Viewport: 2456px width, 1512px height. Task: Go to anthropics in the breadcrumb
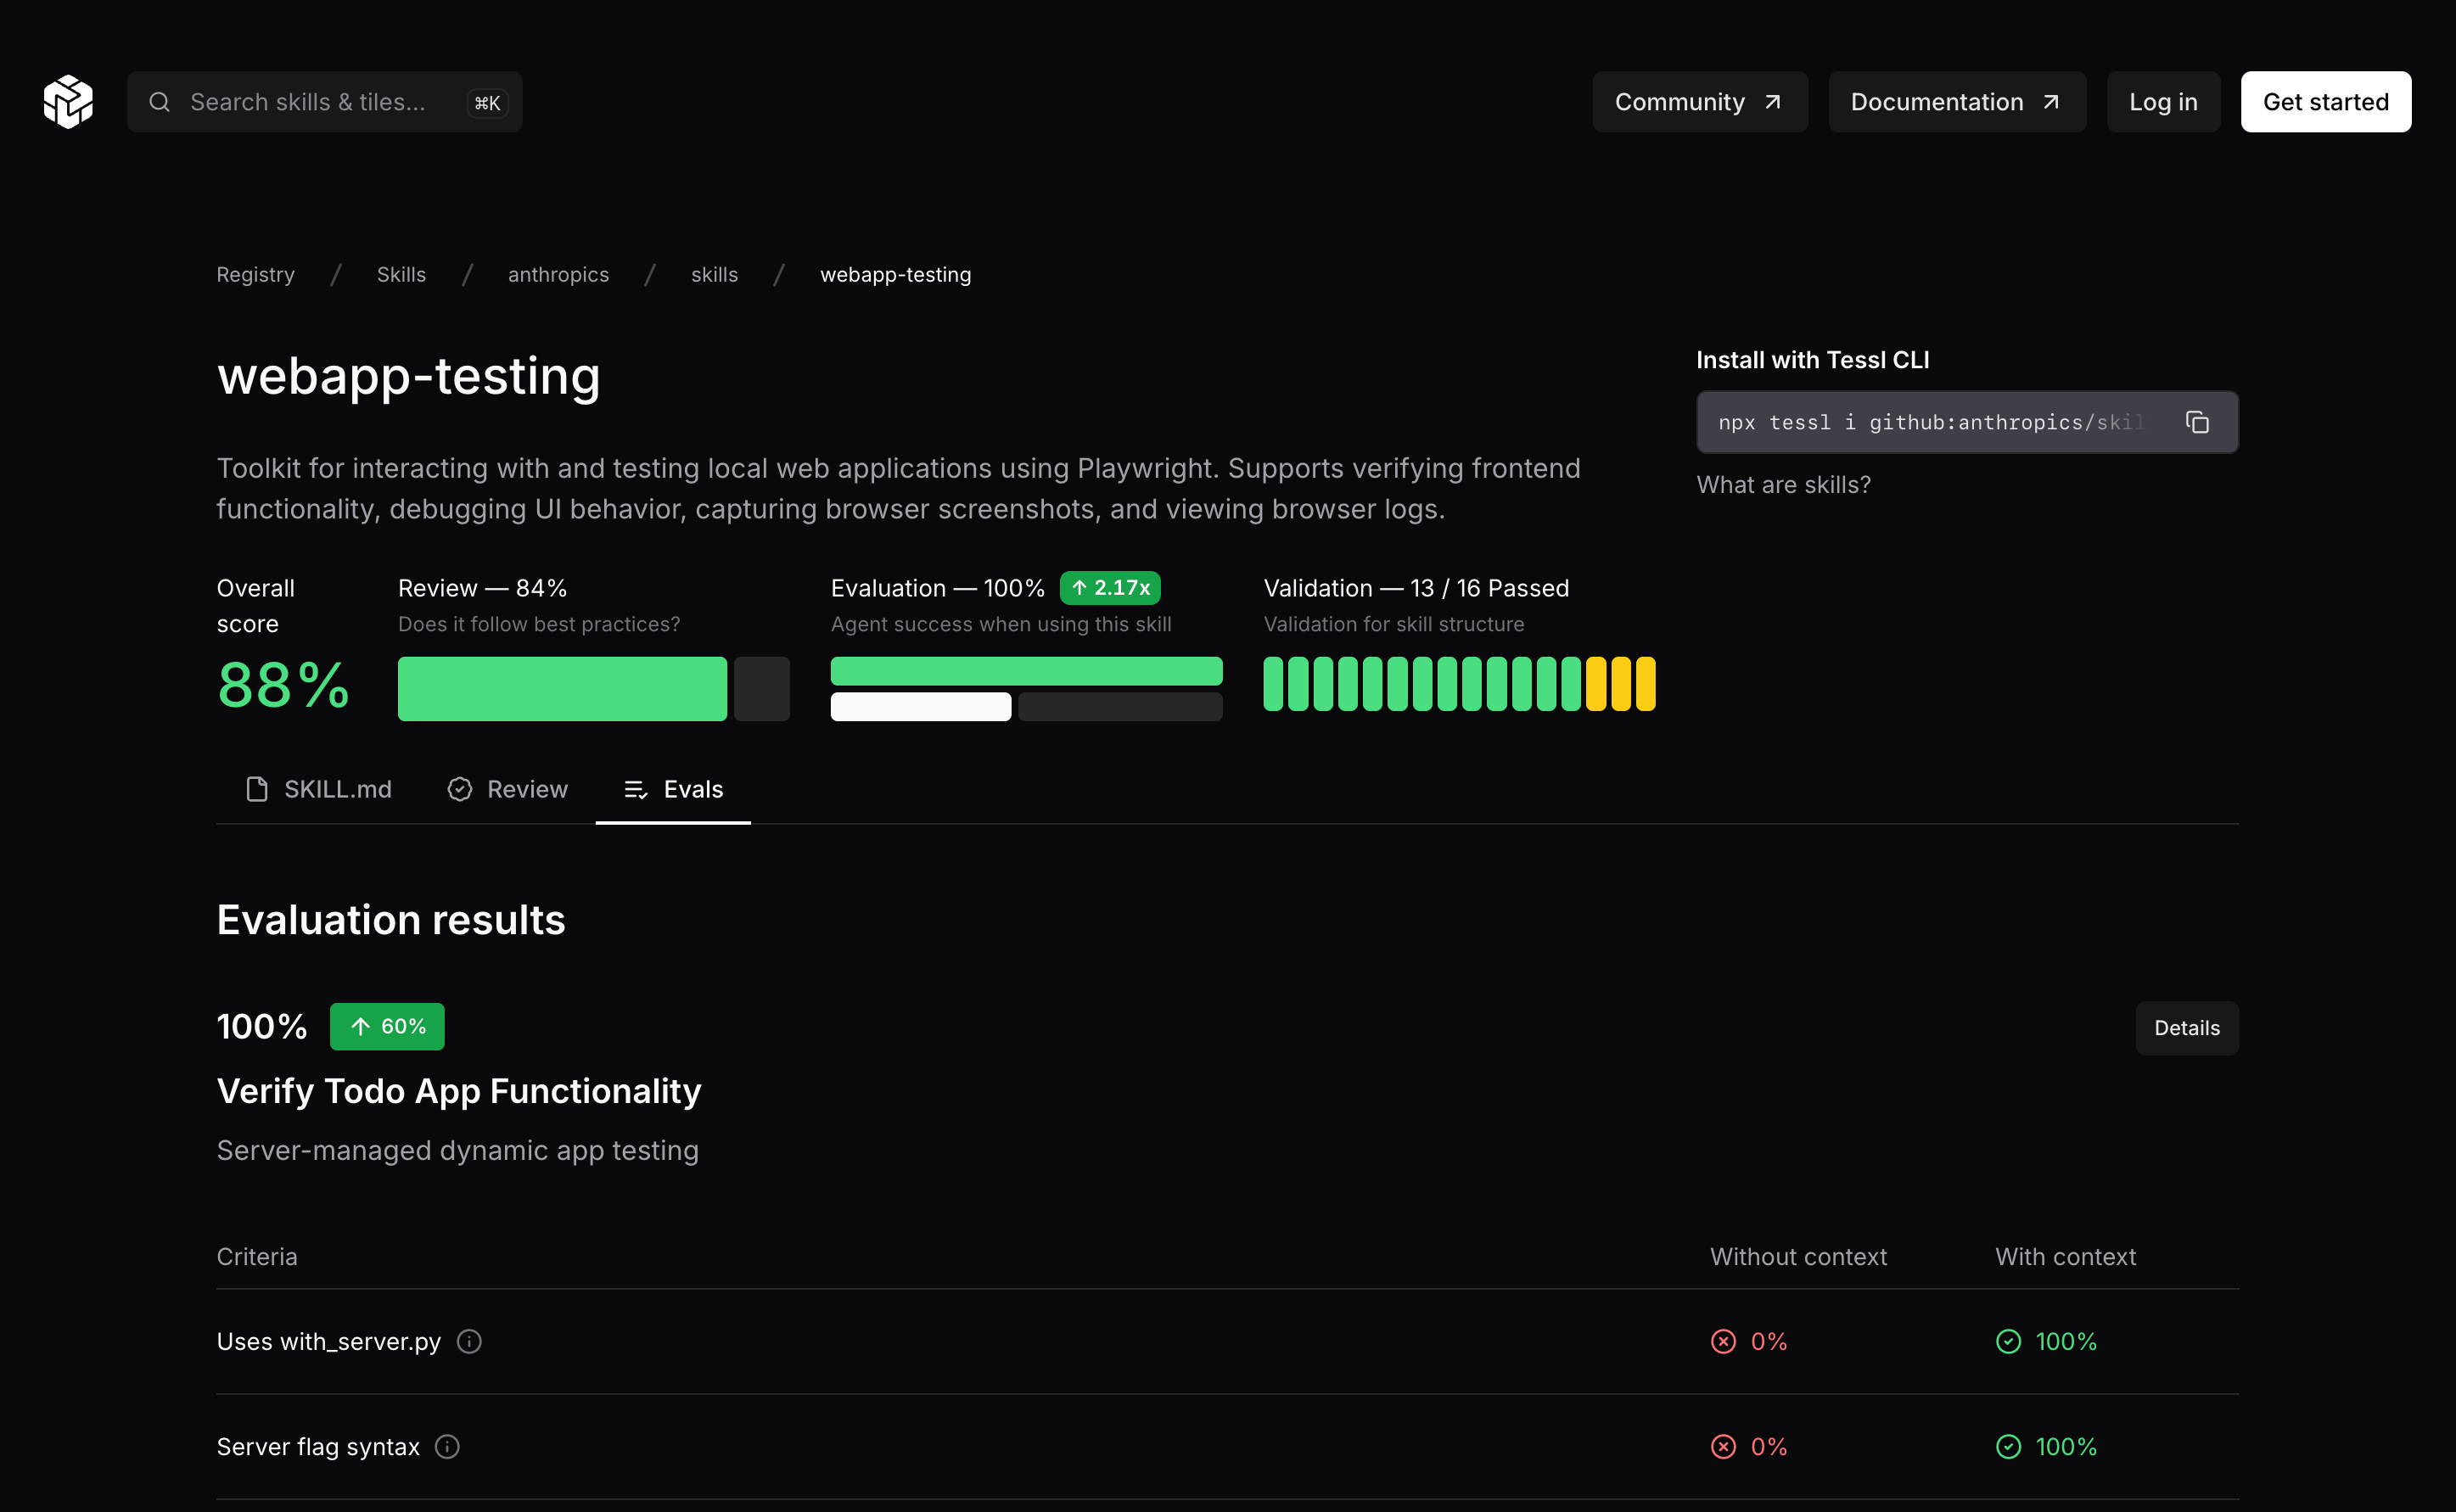(558, 274)
